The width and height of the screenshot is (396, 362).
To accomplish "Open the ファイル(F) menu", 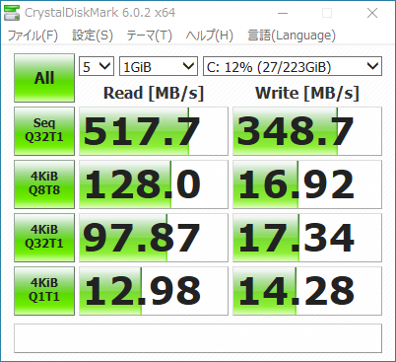I will [x=33, y=36].
